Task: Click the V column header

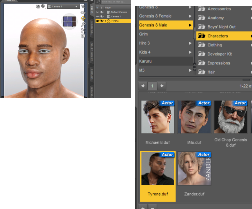Action: tap(97, 8)
